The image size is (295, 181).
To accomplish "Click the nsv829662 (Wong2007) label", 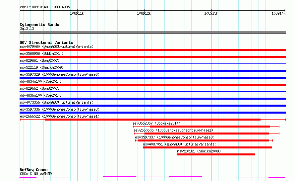I will tap(40, 88).
